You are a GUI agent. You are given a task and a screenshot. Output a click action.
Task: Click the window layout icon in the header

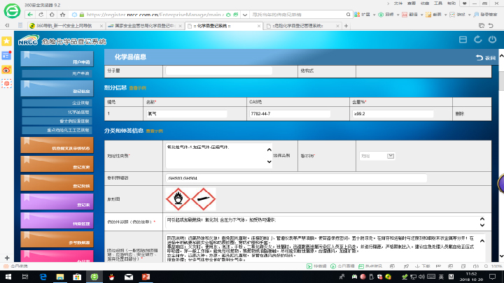[462, 40]
